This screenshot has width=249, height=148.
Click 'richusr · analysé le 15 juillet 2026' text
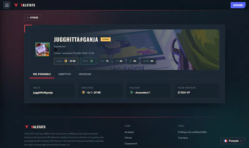click(x=74, y=53)
